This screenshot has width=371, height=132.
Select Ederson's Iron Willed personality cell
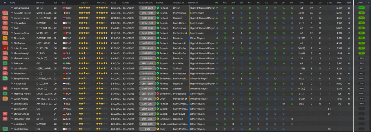tap(179, 63)
